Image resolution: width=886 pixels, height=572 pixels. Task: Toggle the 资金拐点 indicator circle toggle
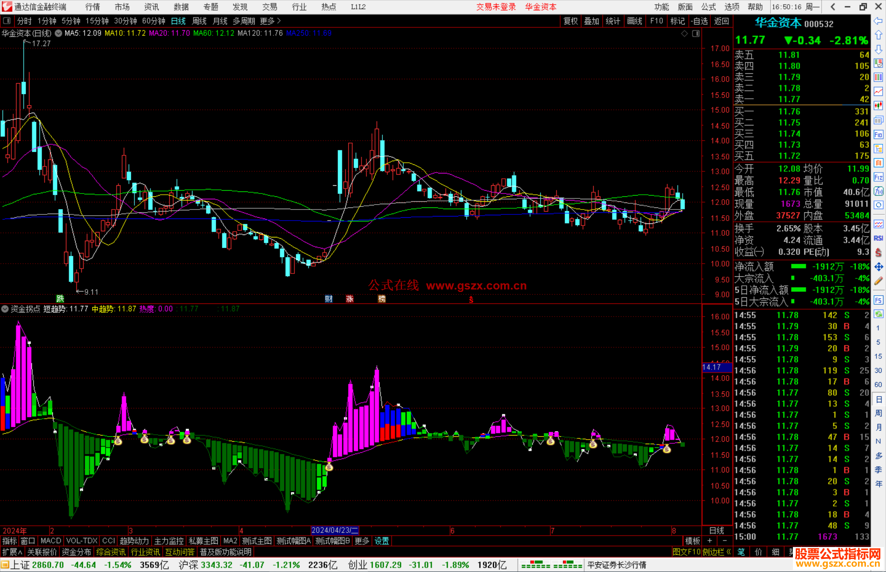coord(5,309)
